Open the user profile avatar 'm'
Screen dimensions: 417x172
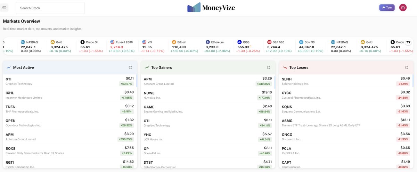403,8
